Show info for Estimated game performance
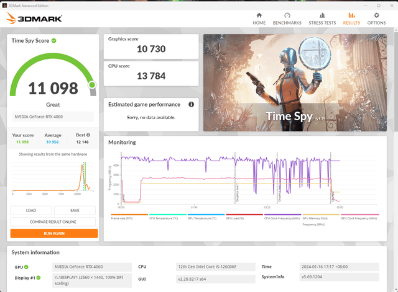Viewport: 398px width, 292px height. [191, 104]
